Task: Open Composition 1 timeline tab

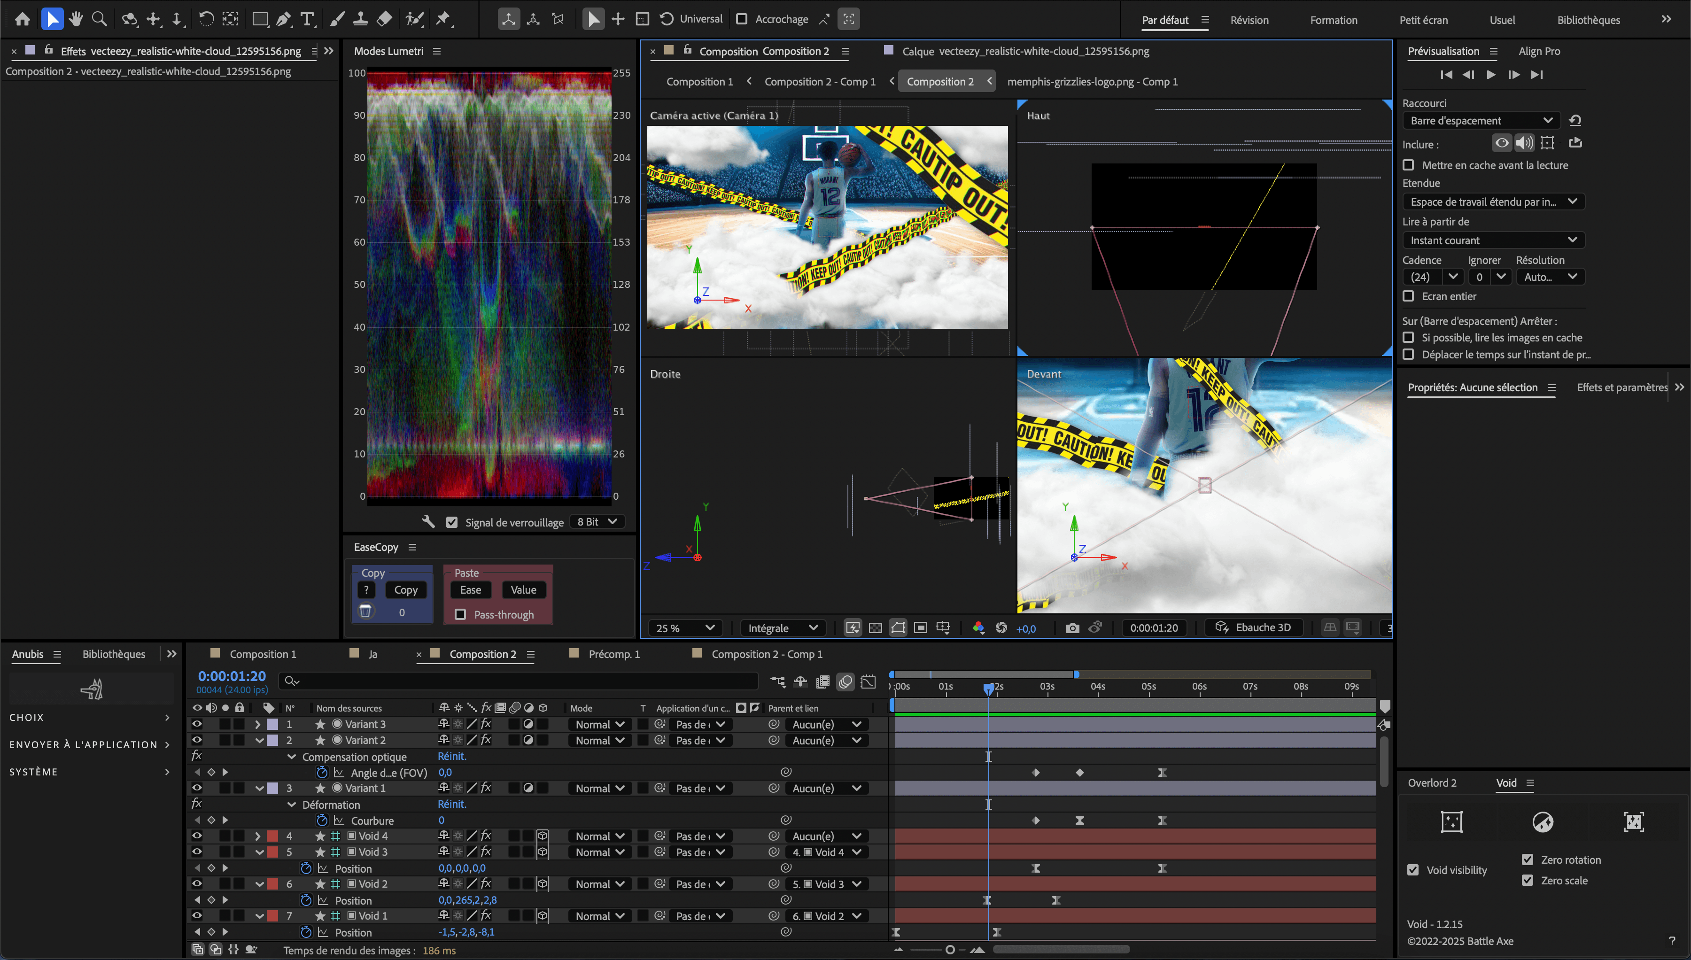Action: (263, 654)
